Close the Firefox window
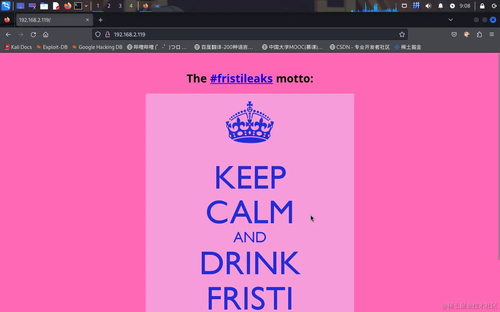Image resolution: width=500 pixels, height=312 pixels. tap(493, 20)
